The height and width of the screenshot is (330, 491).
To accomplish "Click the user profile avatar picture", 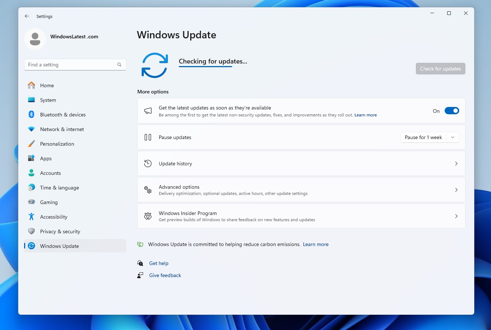I will (35, 39).
